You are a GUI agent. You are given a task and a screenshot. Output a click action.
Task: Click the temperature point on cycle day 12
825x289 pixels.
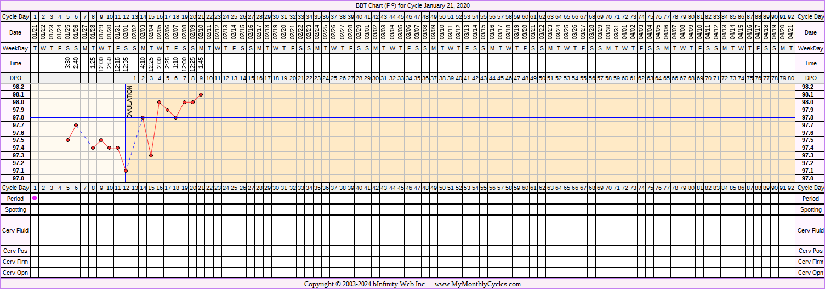pyautogui.click(x=126, y=171)
